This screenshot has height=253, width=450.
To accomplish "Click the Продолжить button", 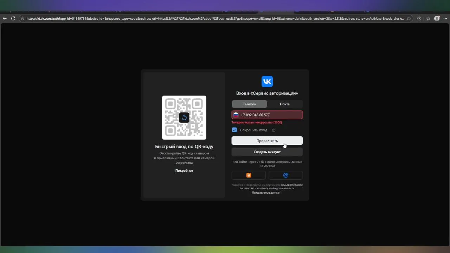I will click(x=267, y=141).
